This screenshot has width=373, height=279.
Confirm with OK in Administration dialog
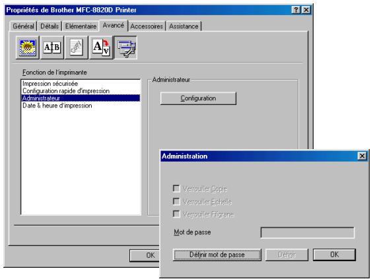pyautogui.click(x=334, y=255)
